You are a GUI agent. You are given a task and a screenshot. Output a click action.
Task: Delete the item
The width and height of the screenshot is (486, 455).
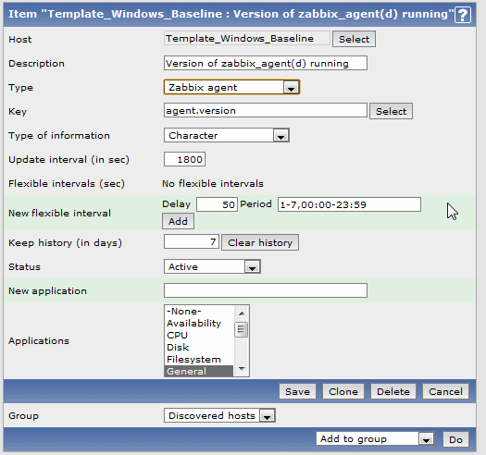(x=393, y=391)
